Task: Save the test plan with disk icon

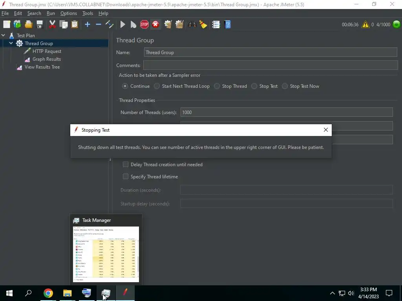Action: pyautogui.click(x=40, y=24)
